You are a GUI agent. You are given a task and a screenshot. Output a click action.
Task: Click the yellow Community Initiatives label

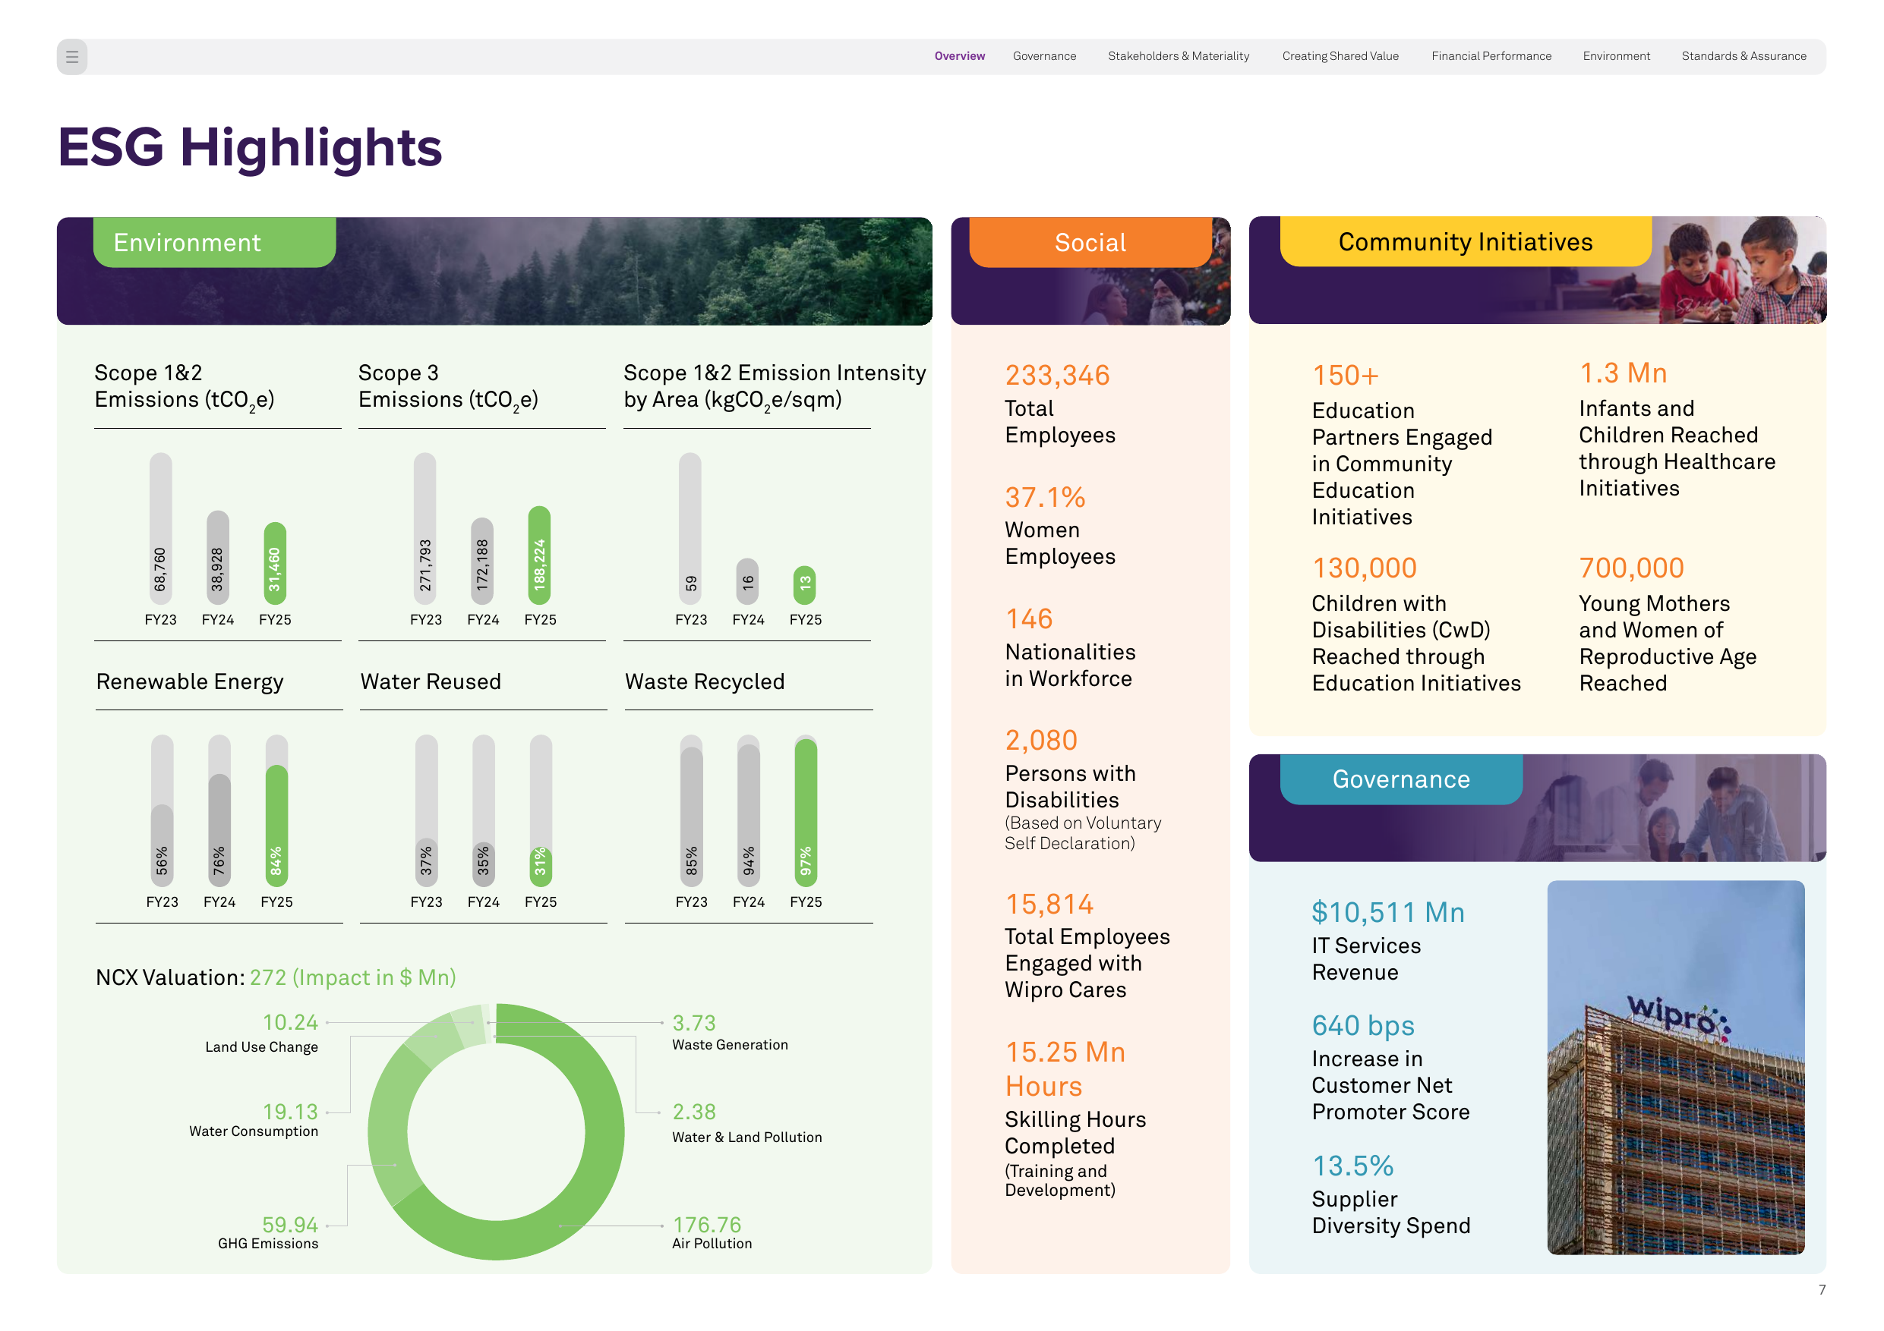[1465, 242]
